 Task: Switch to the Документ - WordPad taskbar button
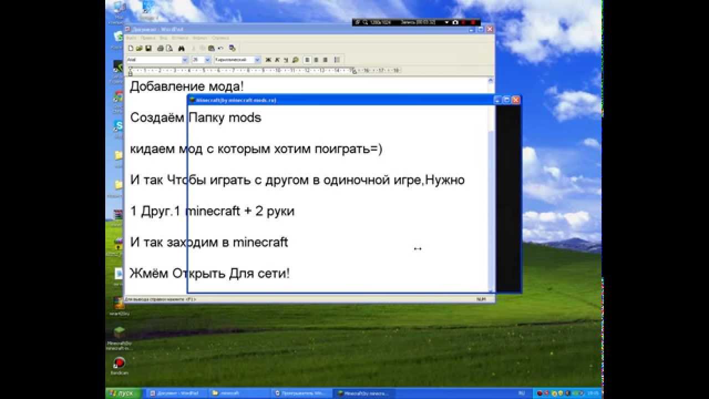[x=176, y=393]
